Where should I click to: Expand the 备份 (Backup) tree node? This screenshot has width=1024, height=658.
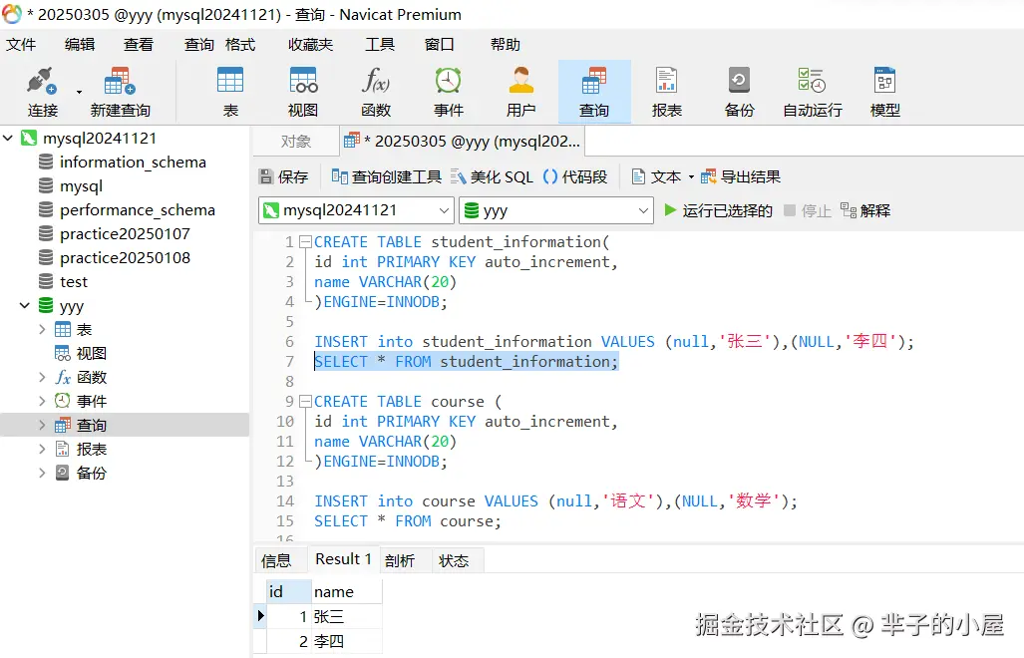pyautogui.click(x=42, y=474)
